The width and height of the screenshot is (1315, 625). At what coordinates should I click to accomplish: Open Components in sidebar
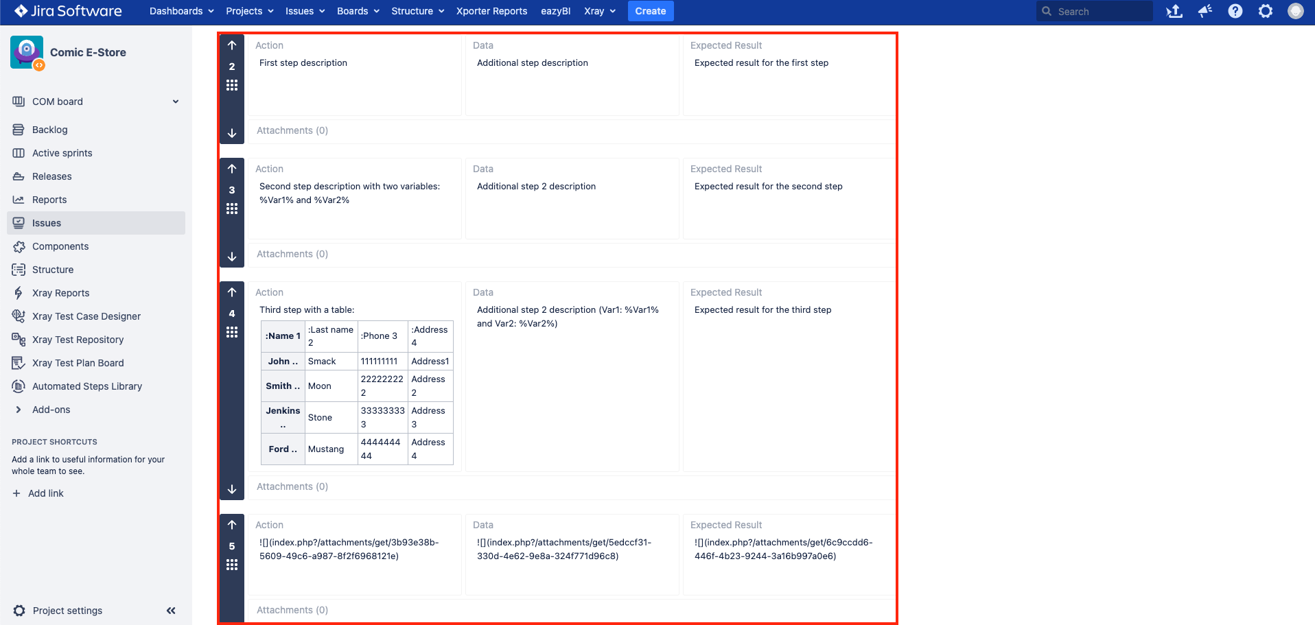[x=96, y=246]
